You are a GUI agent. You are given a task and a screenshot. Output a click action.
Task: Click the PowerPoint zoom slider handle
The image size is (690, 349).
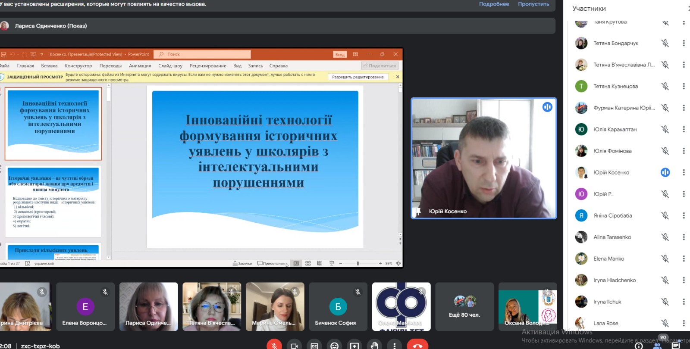(x=358, y=263)
